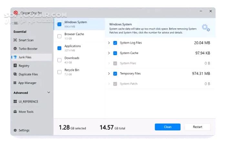
Task: Expand the System Log Files row
Action: tap(109, 43)
